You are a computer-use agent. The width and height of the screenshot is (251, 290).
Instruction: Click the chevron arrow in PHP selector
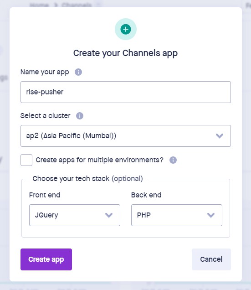(x=211, y=215)
